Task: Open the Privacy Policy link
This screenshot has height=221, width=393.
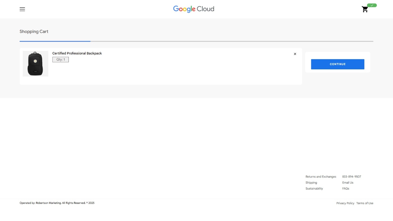Action: coord(345,203)
